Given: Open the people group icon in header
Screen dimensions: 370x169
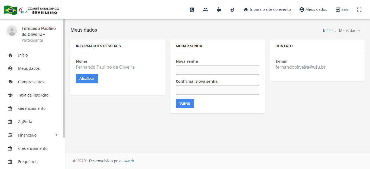Looking at the screenshot, I should click(x=205, y=9).
